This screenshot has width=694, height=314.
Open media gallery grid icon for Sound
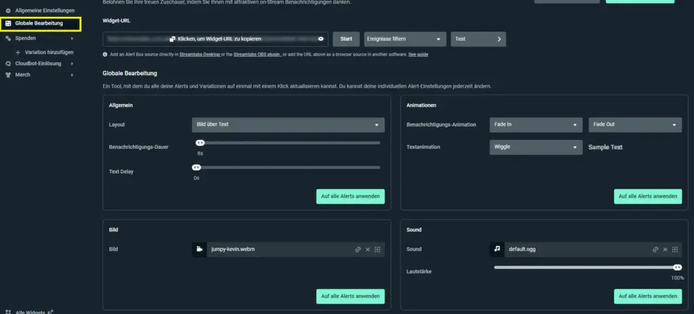click(675, 250)
